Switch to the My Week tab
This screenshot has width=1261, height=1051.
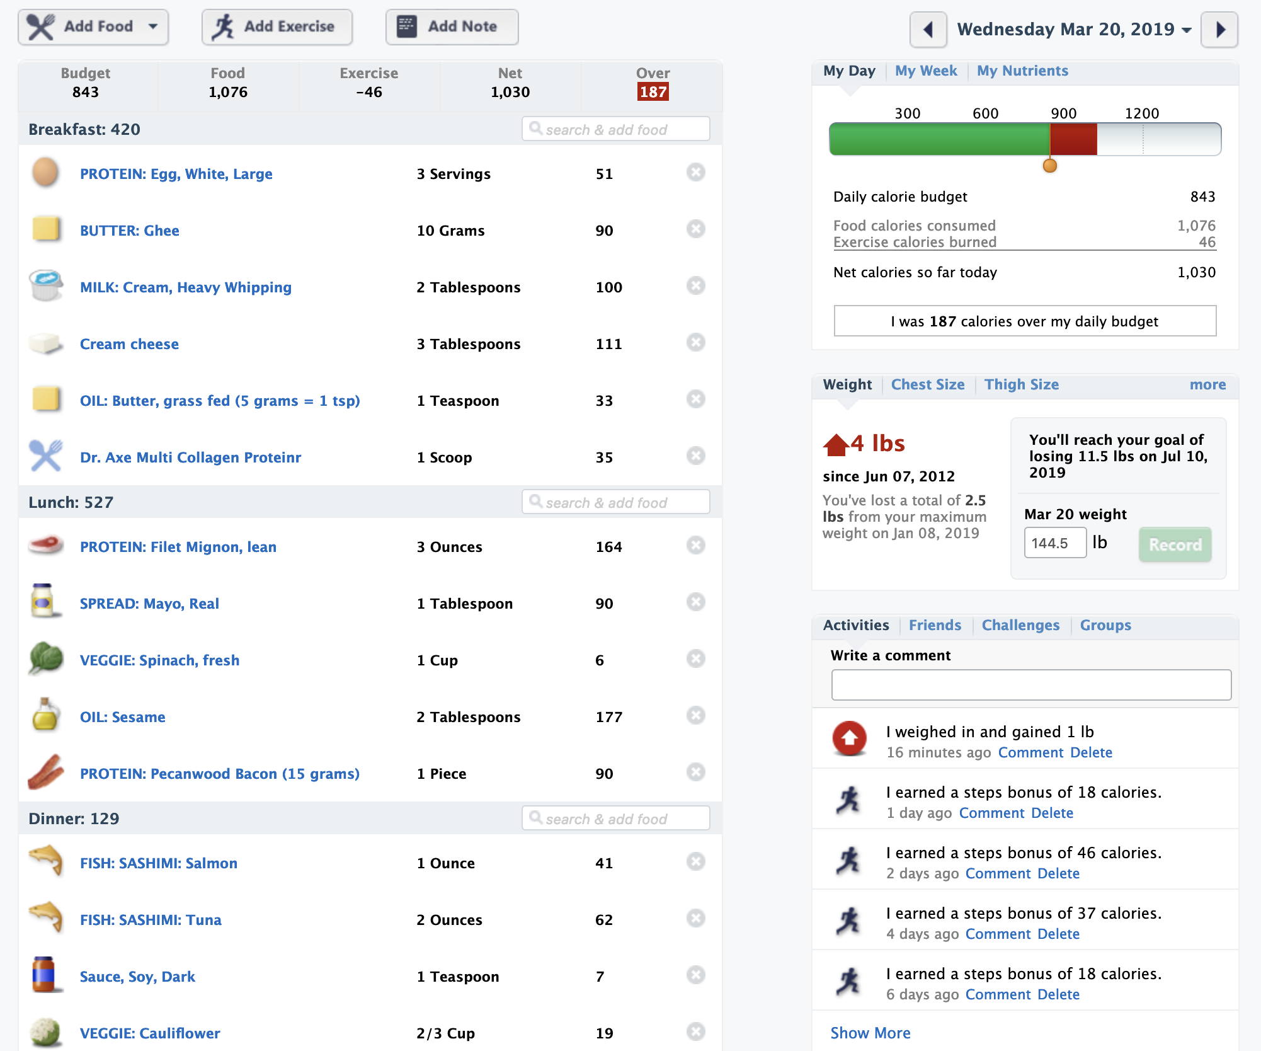[x=926, y=71]
